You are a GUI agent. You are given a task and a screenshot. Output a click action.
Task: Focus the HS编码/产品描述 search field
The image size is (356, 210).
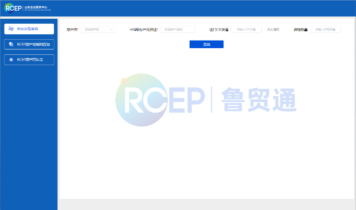pos(178,29)
